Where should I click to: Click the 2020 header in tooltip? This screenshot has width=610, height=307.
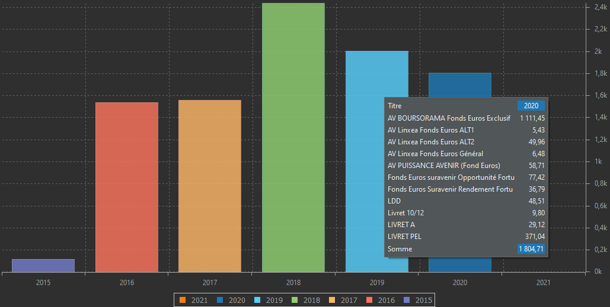[531, 105]
